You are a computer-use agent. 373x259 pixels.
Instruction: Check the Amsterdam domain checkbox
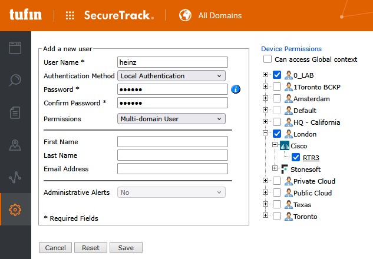click(x=277, y=98)
